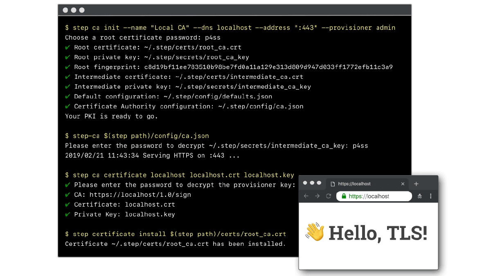Click the leftmost traffic-light dot on the browser

pyautogui.click(x=306, y=183)
